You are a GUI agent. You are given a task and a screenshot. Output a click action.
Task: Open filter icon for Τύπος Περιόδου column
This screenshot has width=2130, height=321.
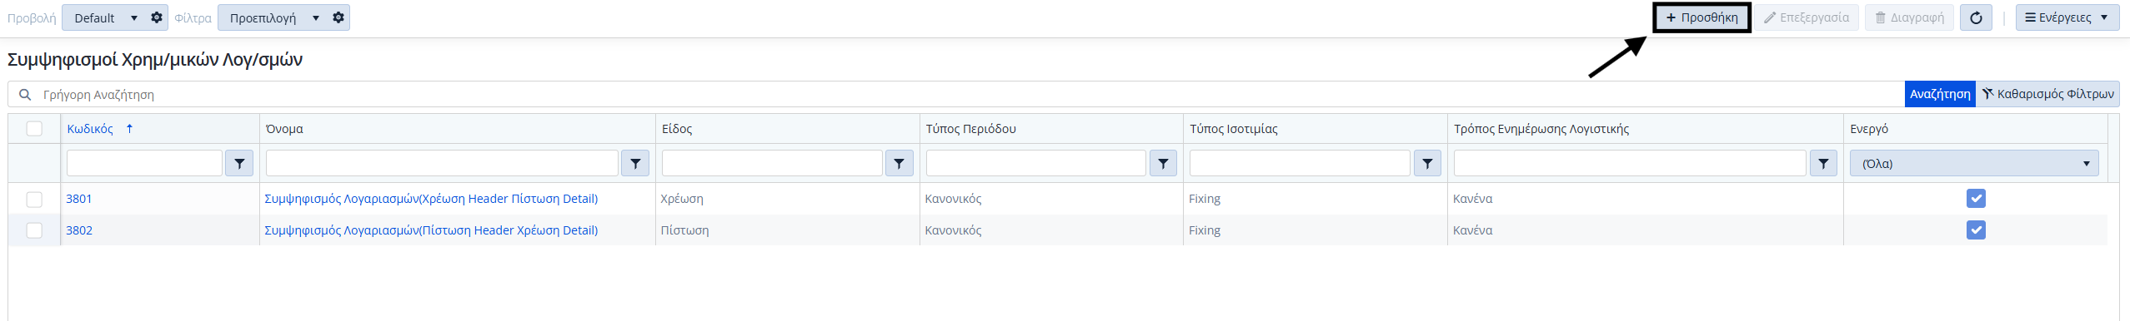point(1163,163)
